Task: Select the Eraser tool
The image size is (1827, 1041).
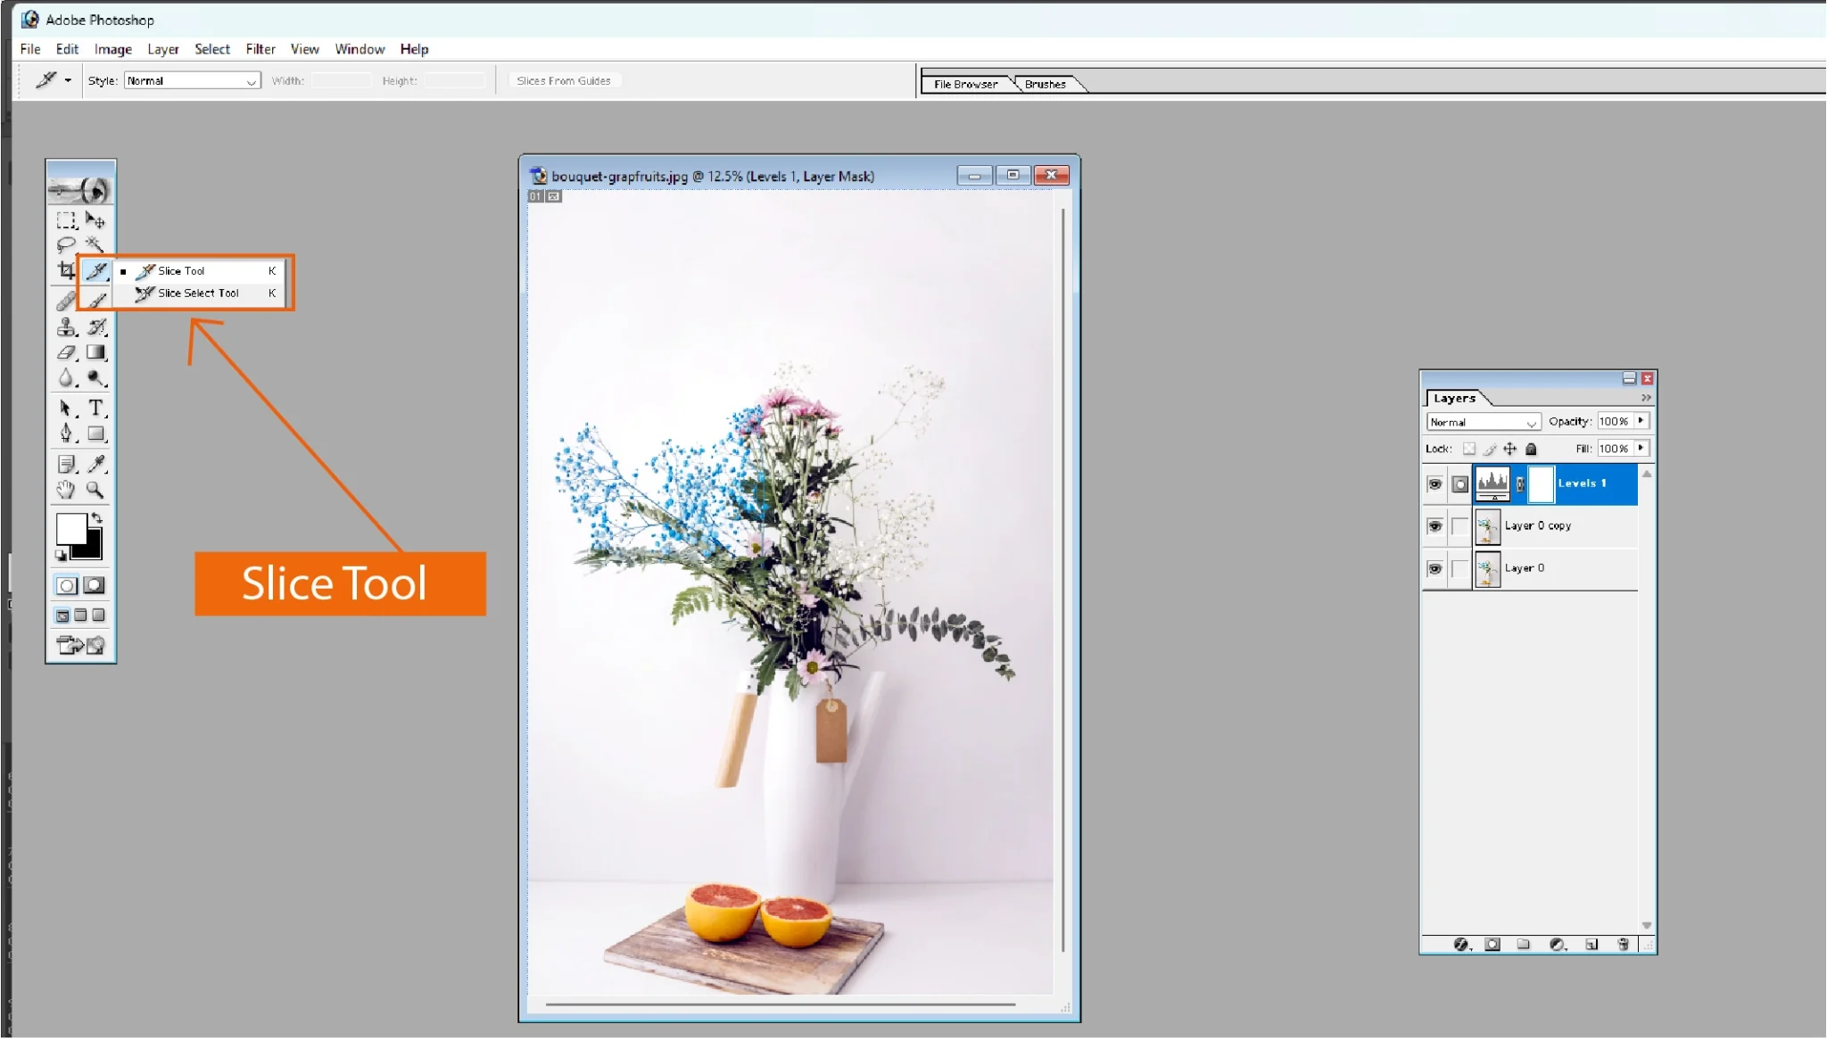Action: [66, 352]
